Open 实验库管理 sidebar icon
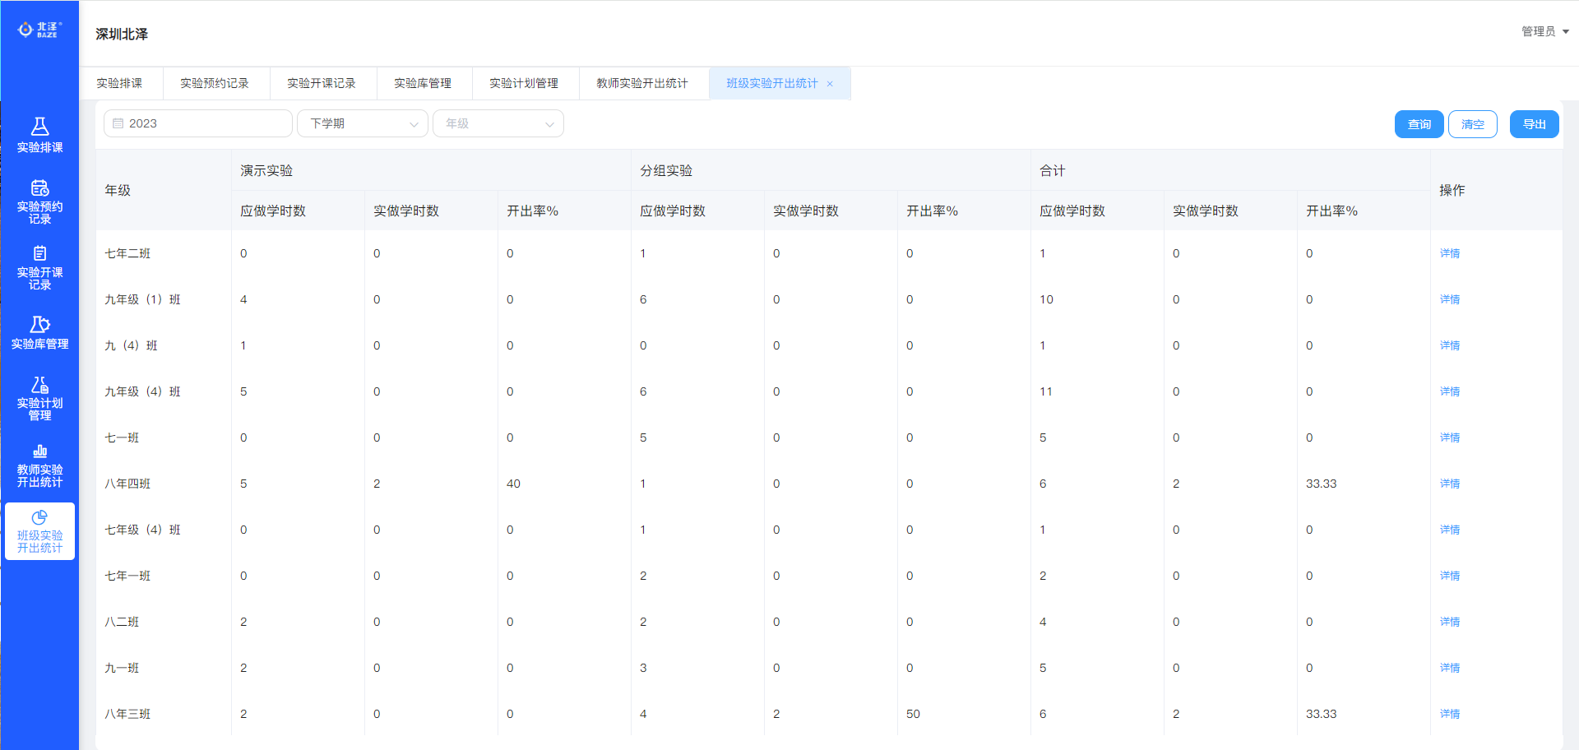1579x750 pixels. pos(39,325)
